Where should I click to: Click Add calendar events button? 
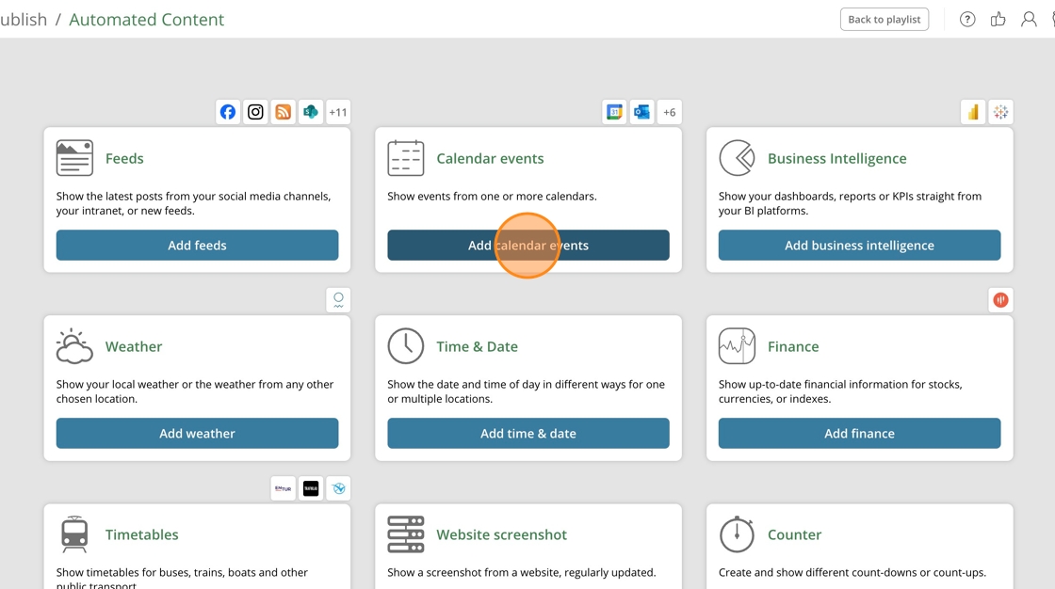tap(528, 246)
